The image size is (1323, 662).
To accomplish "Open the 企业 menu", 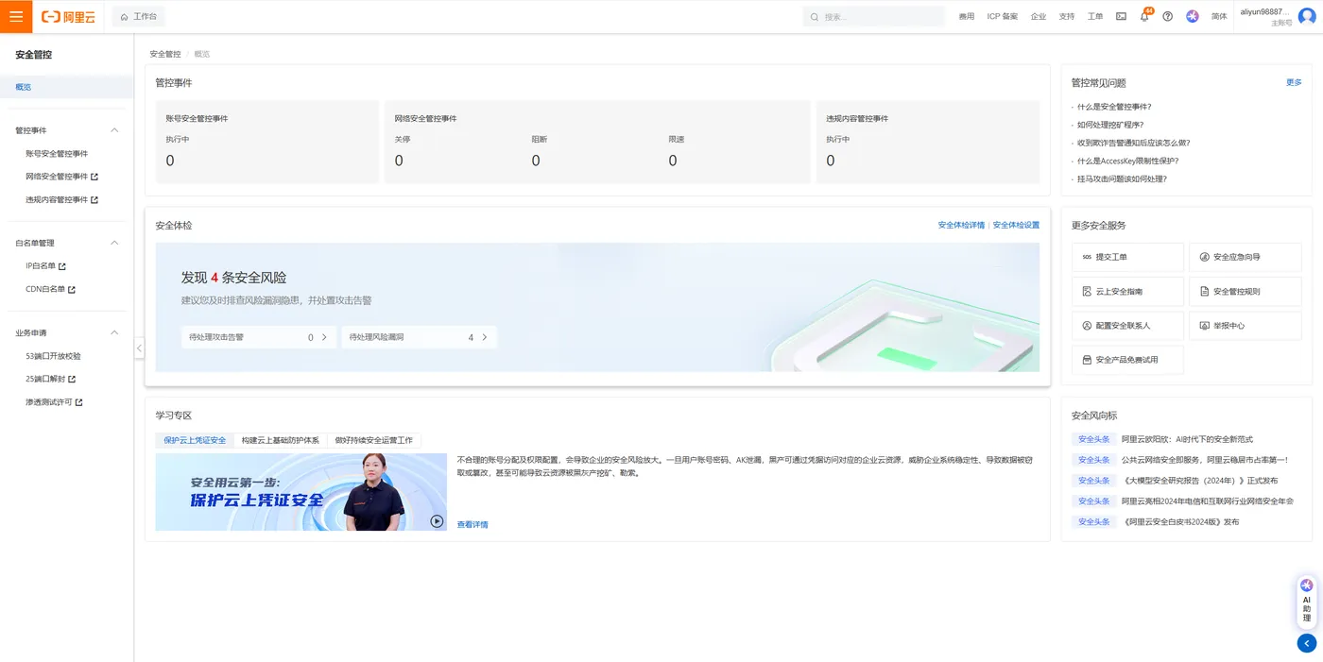I will tap(1039, 17).
